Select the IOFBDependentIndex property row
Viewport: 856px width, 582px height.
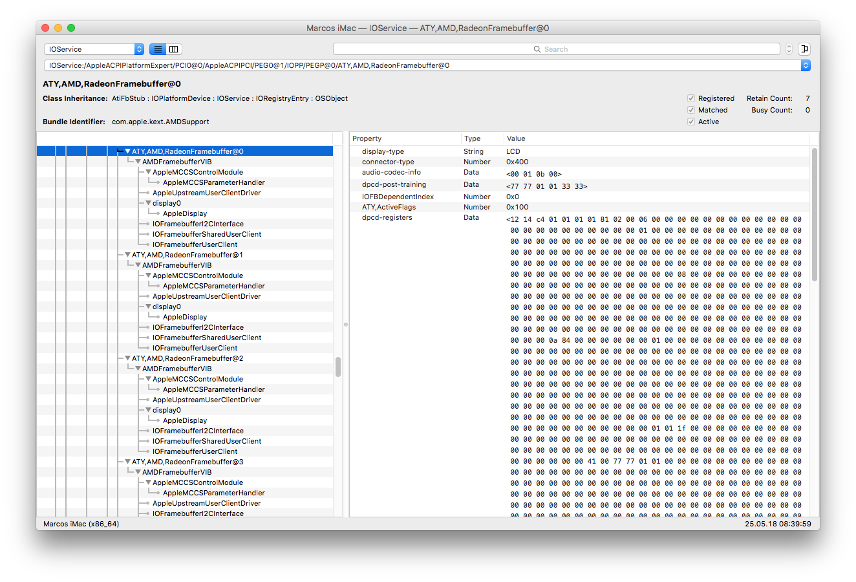(579, 197)
